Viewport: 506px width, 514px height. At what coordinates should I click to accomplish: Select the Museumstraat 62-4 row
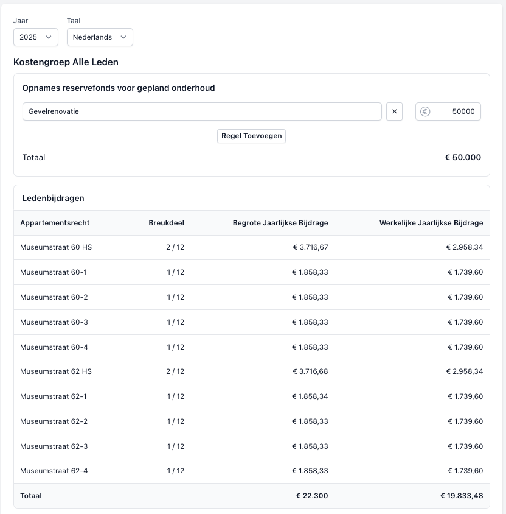(54, 471)
